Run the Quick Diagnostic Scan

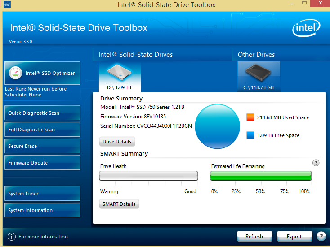click(42, 113)
